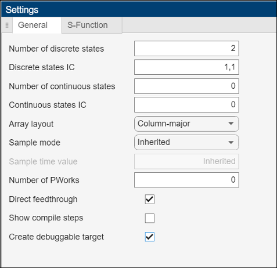Click the Number of continuous states label
The image size is (277, 268).
[62, 86]
